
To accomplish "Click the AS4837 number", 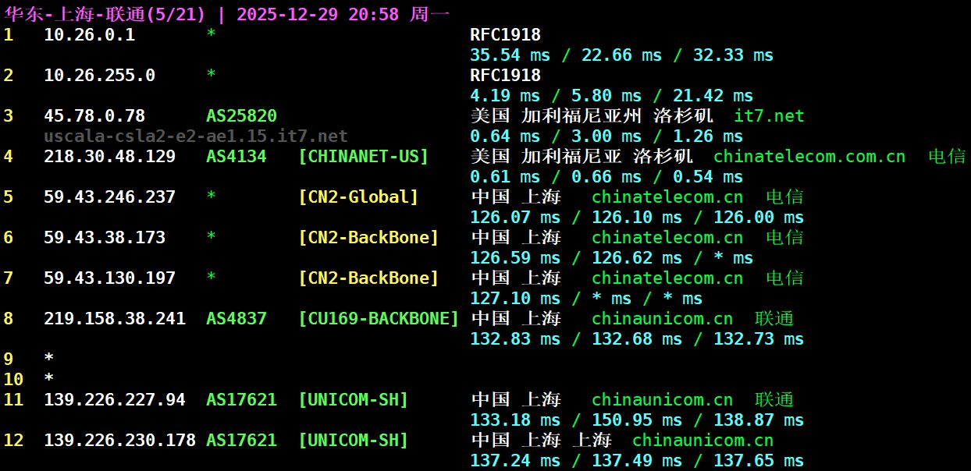I will pos(236,319).
